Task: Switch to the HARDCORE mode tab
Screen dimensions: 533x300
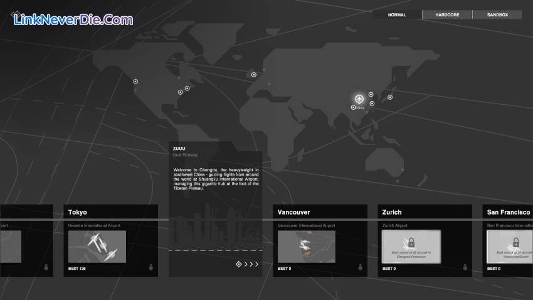Action: coord(447,14)
